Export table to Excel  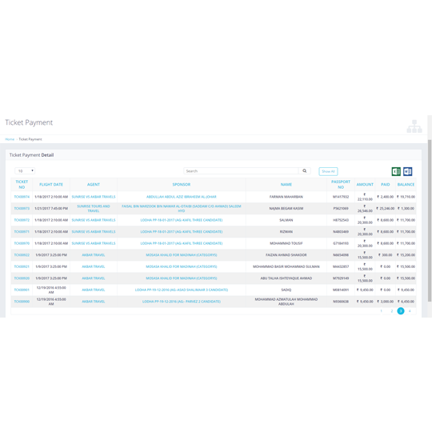[x=396, y=171]
